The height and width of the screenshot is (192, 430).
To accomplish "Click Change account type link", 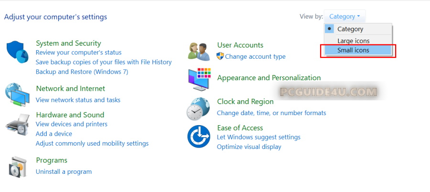I will pos(255,57).
